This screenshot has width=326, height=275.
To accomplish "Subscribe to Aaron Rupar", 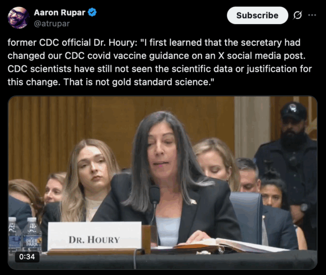I will [257, 15].
